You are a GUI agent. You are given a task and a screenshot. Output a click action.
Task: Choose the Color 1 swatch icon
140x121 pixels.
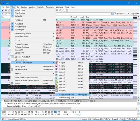point(57,63)
